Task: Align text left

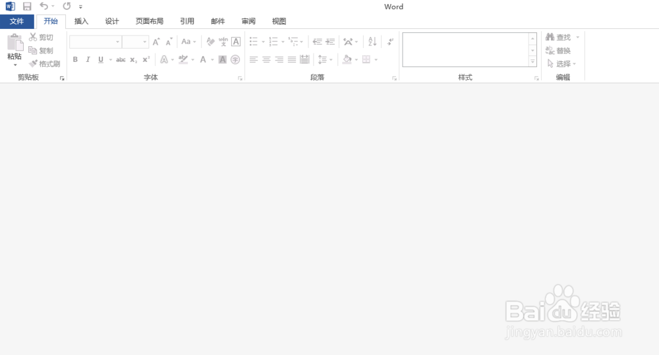Action: tap(254, 60)
